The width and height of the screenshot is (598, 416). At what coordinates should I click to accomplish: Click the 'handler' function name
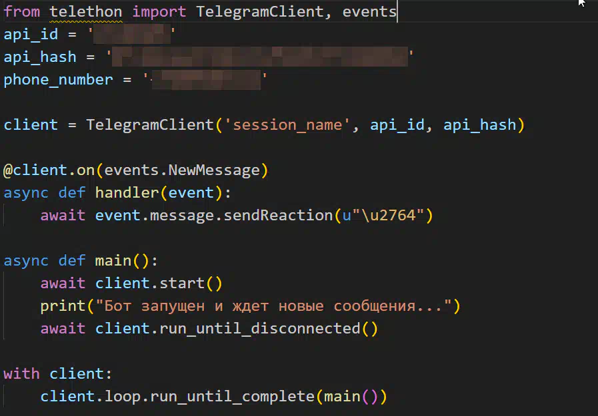pyautogui.click(x=127, y=193)
